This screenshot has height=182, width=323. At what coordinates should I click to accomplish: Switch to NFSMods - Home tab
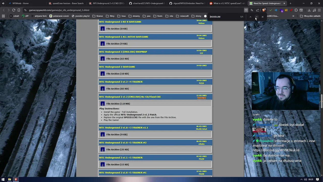(x=26, y=3)
